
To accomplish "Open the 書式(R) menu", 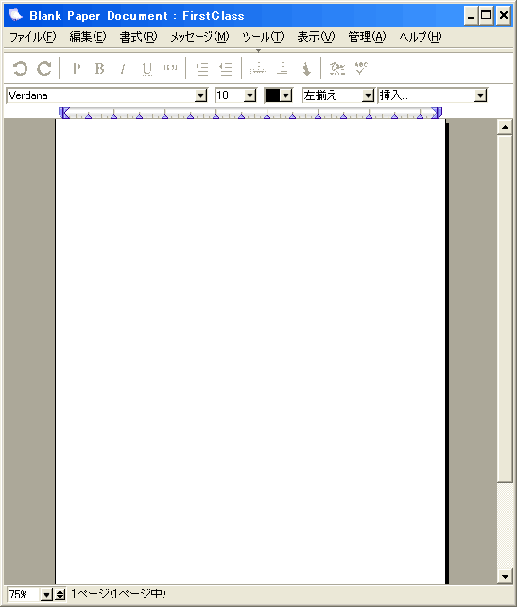I will tap(138, 37).
